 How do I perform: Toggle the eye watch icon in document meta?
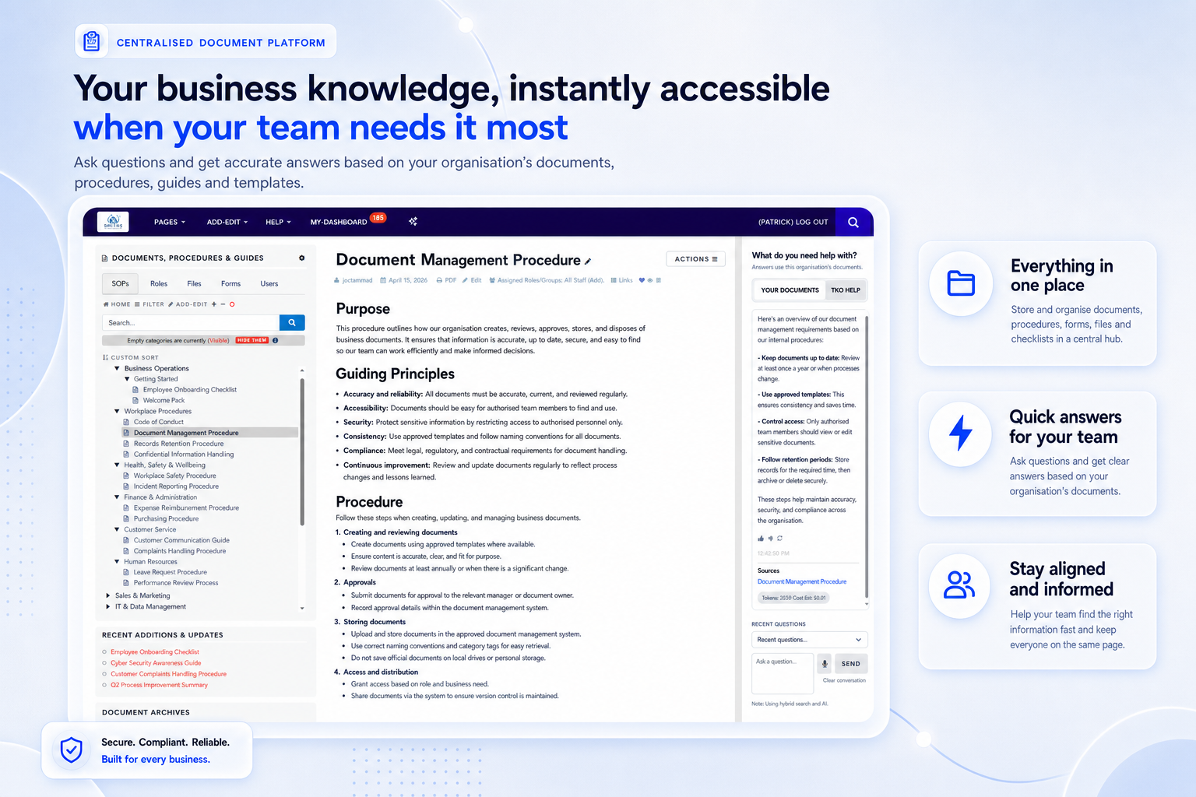pos(650,280)
